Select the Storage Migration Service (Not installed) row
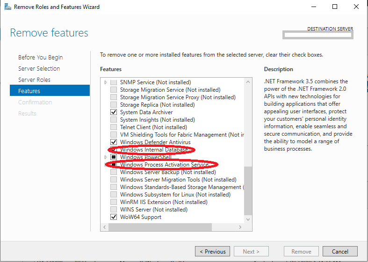Viewport: 368px width, 262px height. pos(170,90)
